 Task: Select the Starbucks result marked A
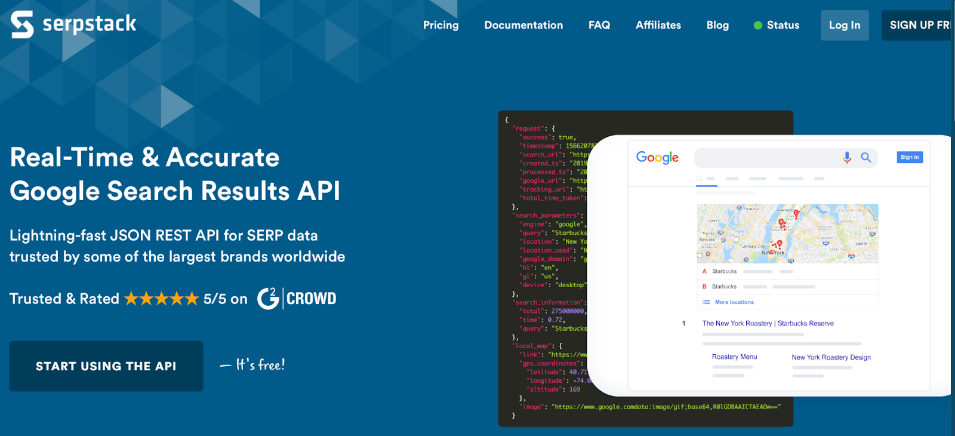click(787, 271)
